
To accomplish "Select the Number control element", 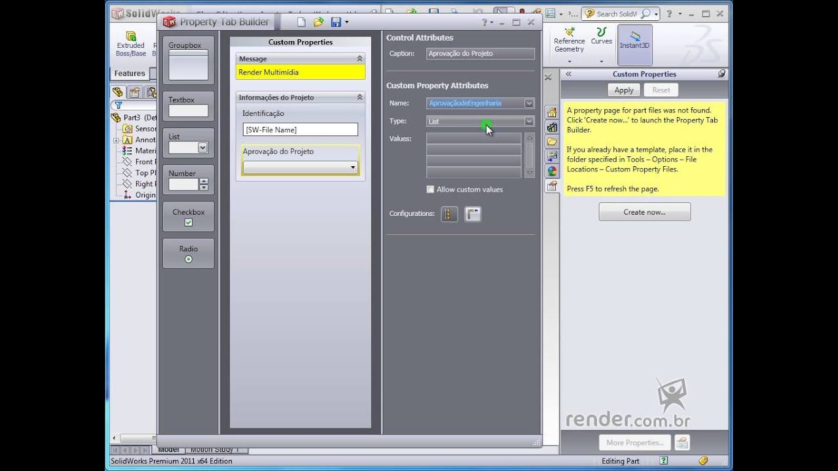I will pos(189,180).
